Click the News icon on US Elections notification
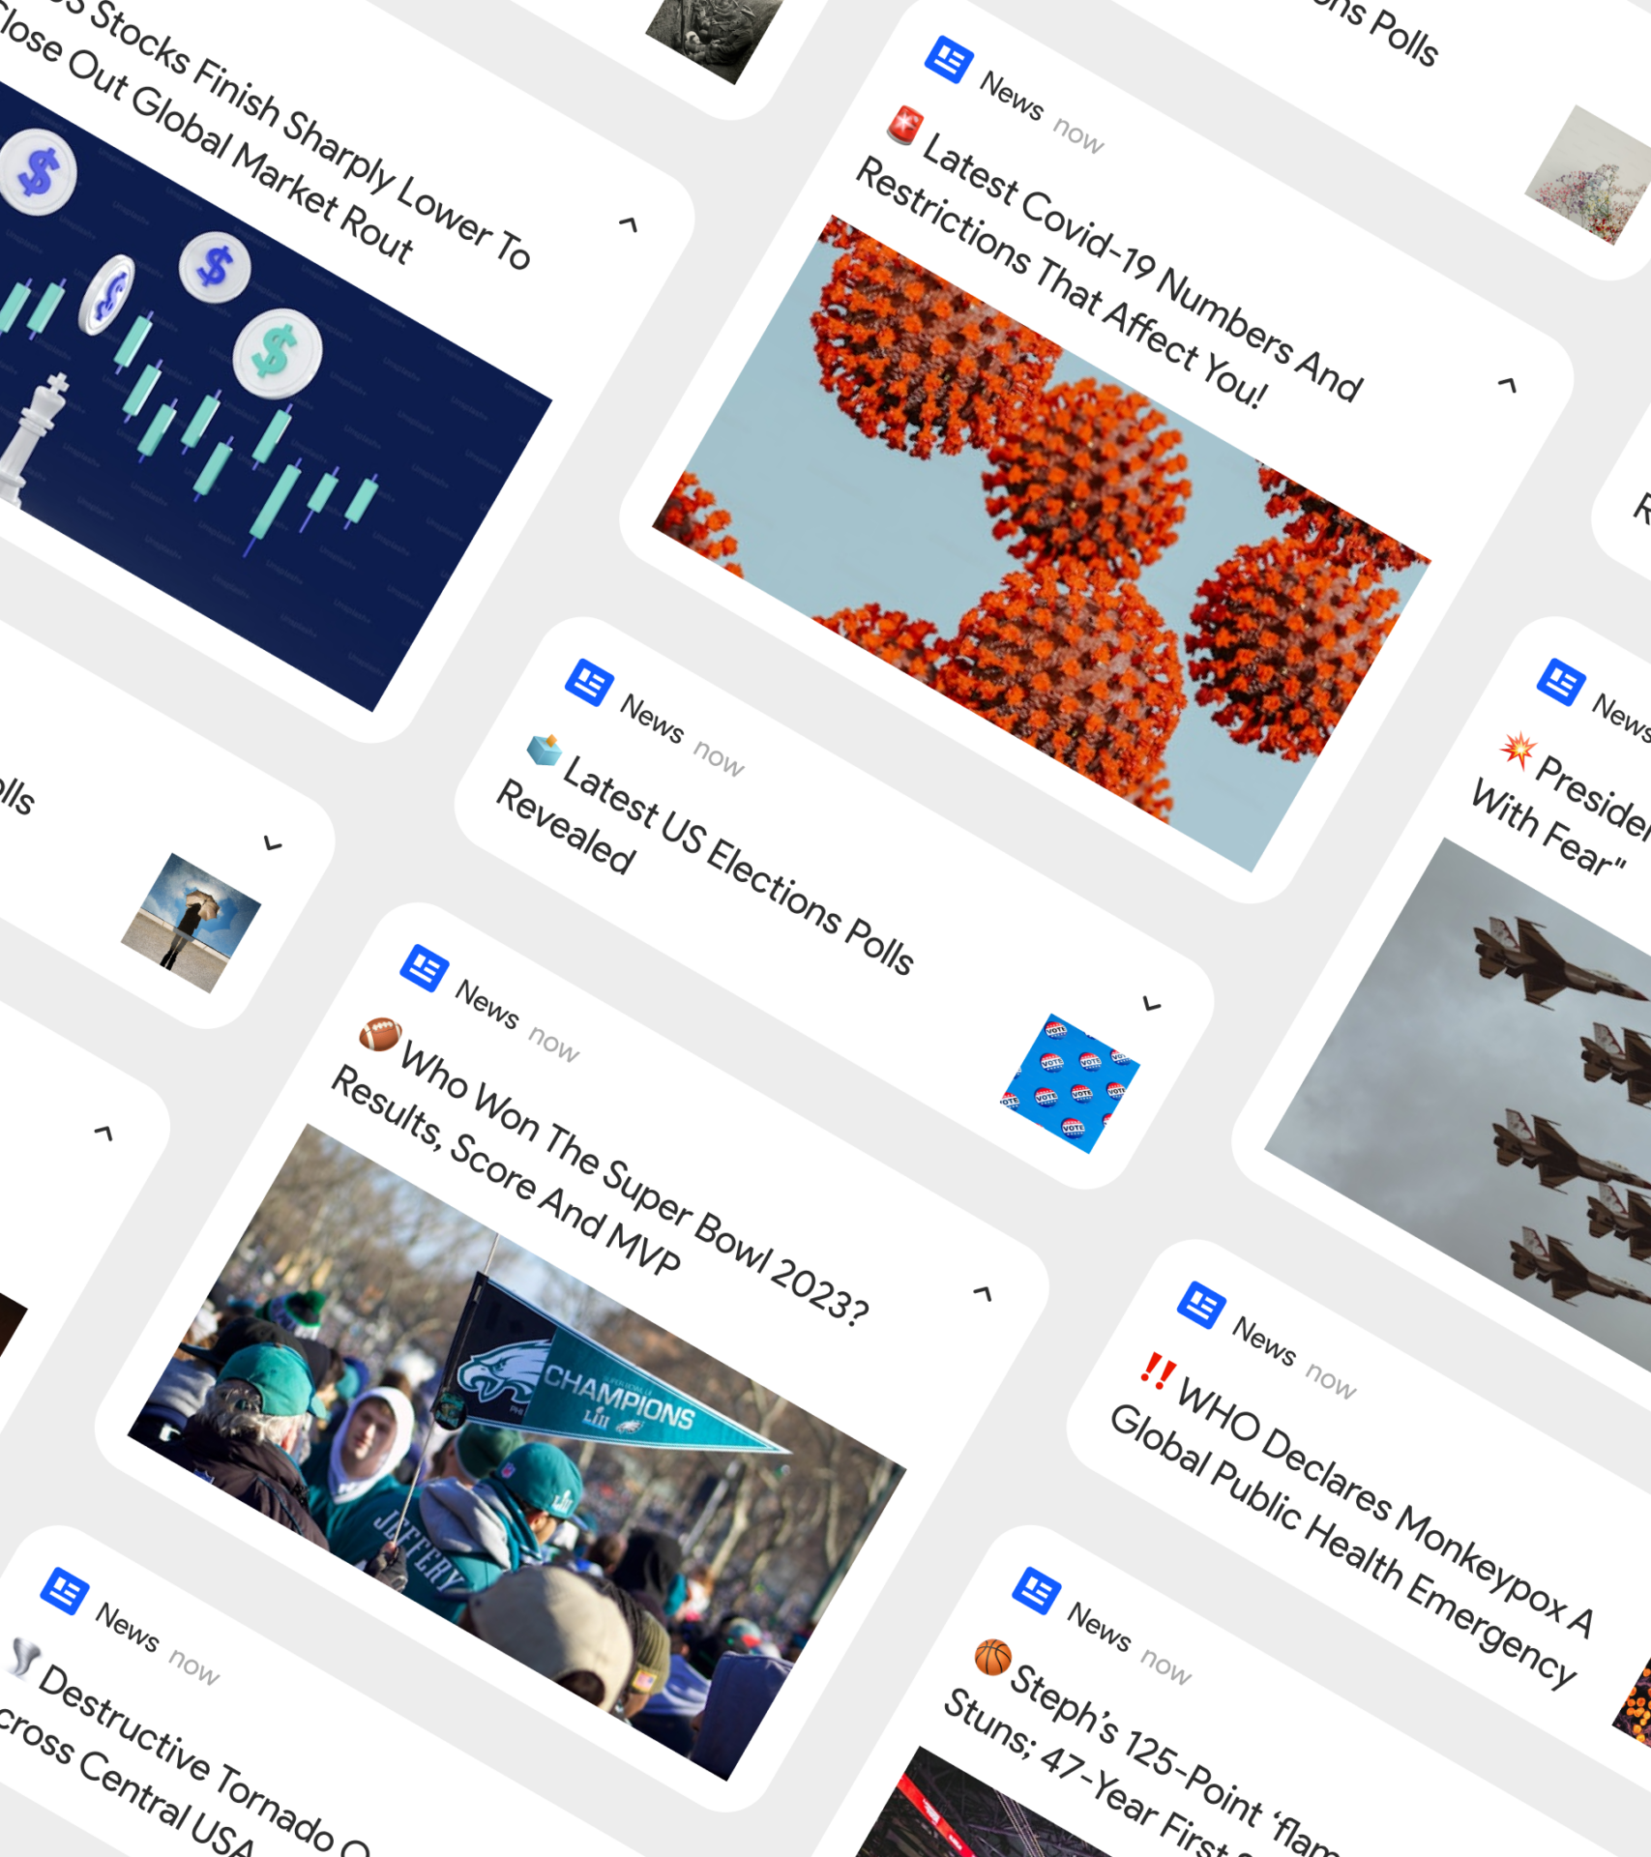Screen dimensions: 1651x1857 [x=589, y=683]
